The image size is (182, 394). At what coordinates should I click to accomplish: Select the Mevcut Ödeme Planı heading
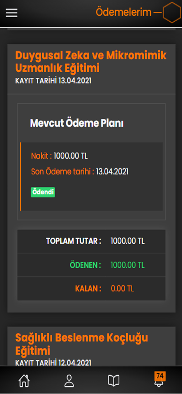tap(77, 123)
